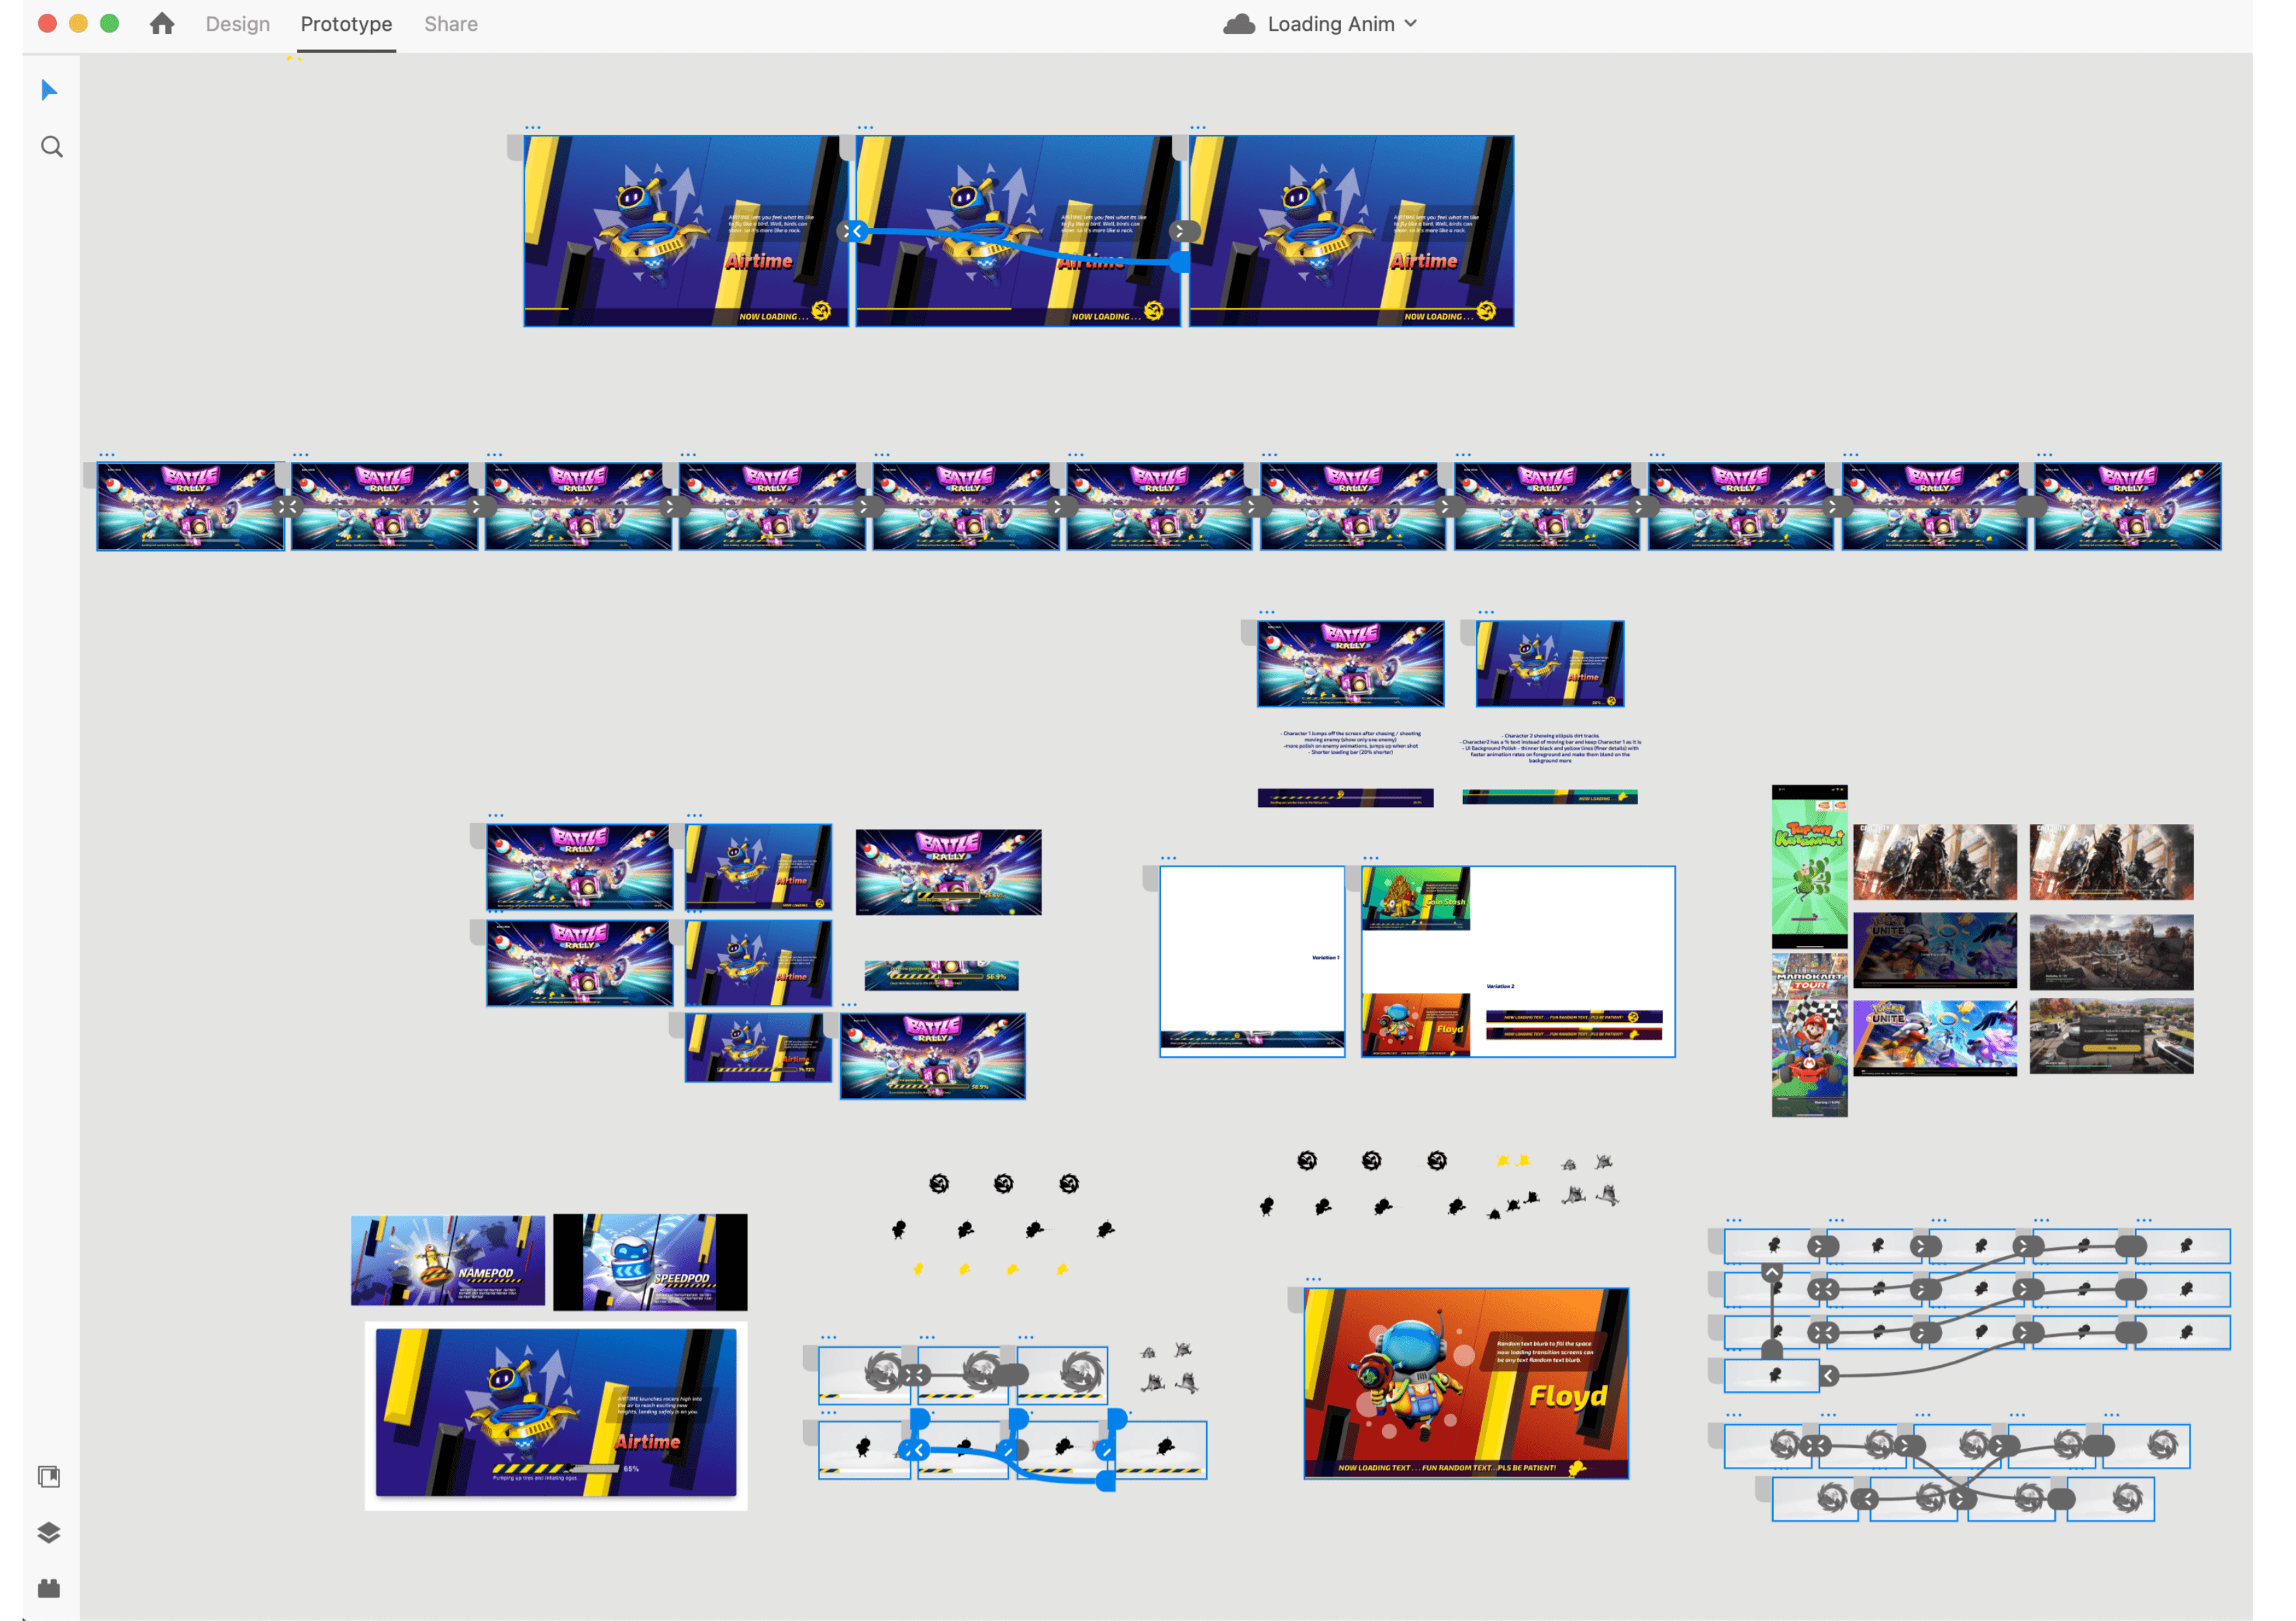The height and width of the screenshot is (1621, 2296).
Task: Activate the Select arrow tool
Action: (49, 91)
